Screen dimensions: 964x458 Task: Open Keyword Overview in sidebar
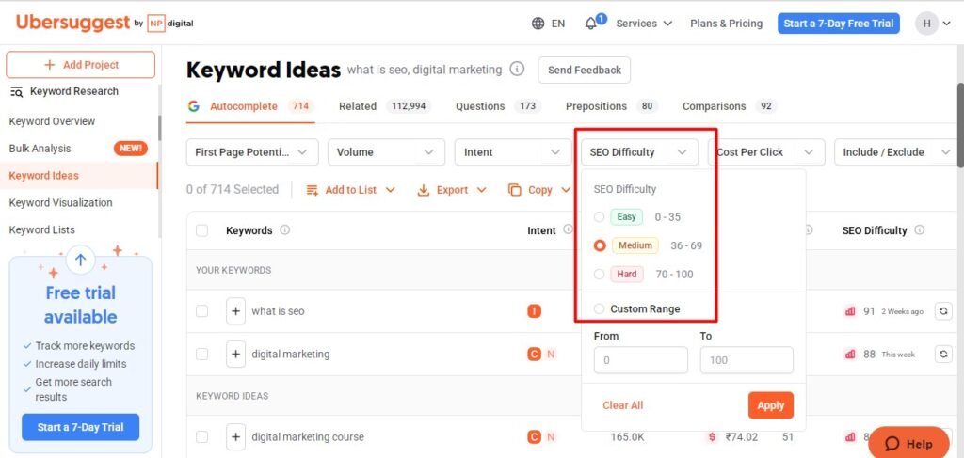coord(53,121)
